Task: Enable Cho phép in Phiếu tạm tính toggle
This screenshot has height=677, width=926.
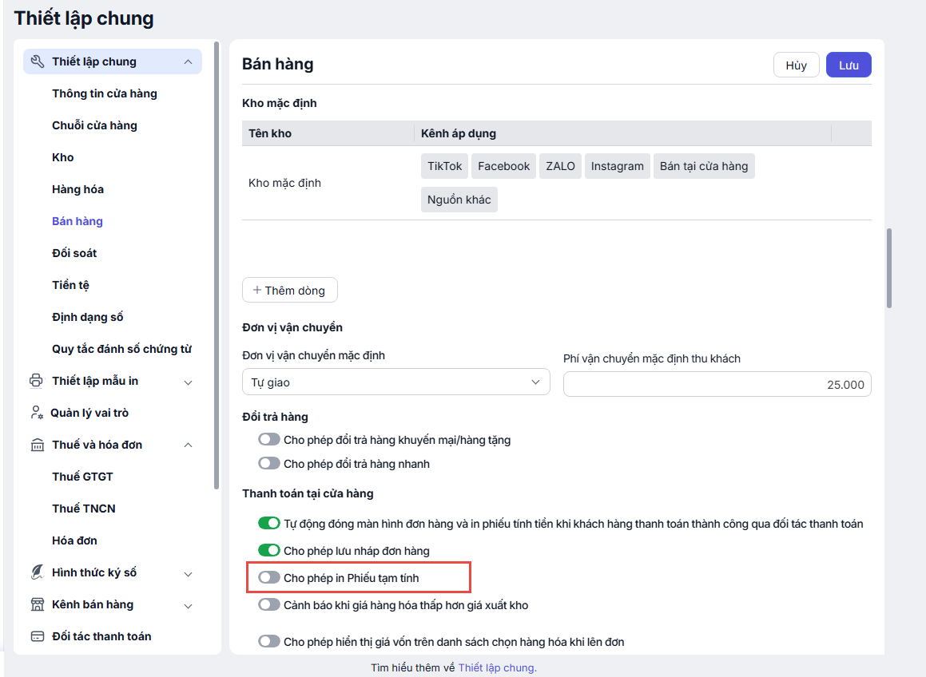Action: [269, 577]
